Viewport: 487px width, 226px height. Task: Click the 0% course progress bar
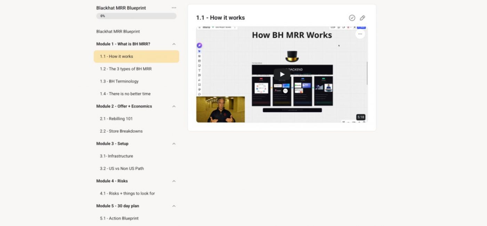[136, 16]
